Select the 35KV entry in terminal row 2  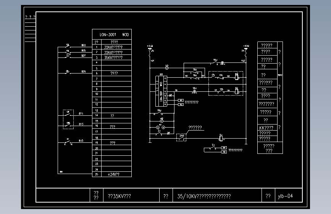113,52
